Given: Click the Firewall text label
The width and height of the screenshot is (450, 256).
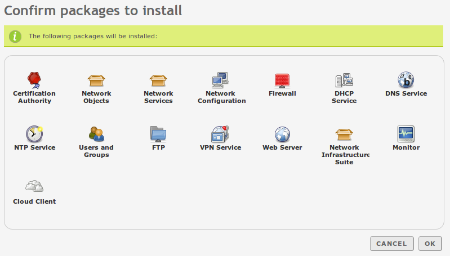Looking at the screenshot, I should [x=282, y=93].
